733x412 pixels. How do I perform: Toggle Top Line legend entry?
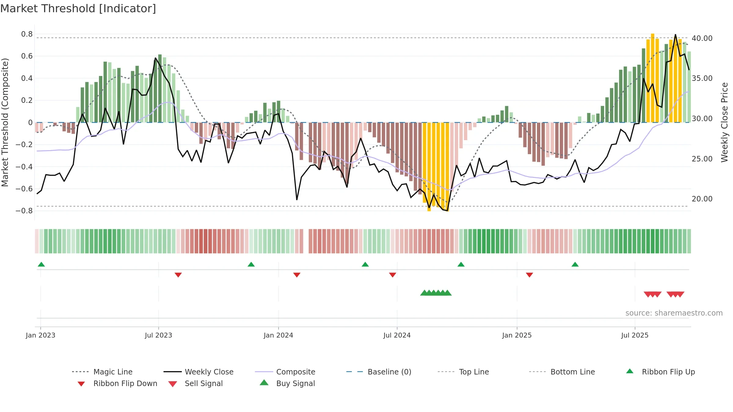coord(463,372)
